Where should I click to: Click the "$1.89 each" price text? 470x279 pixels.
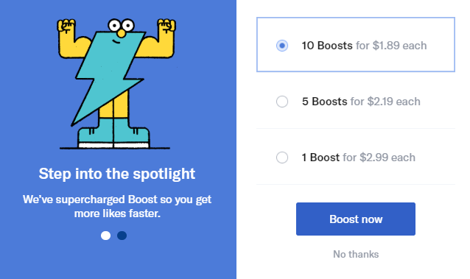click(399, 46)
